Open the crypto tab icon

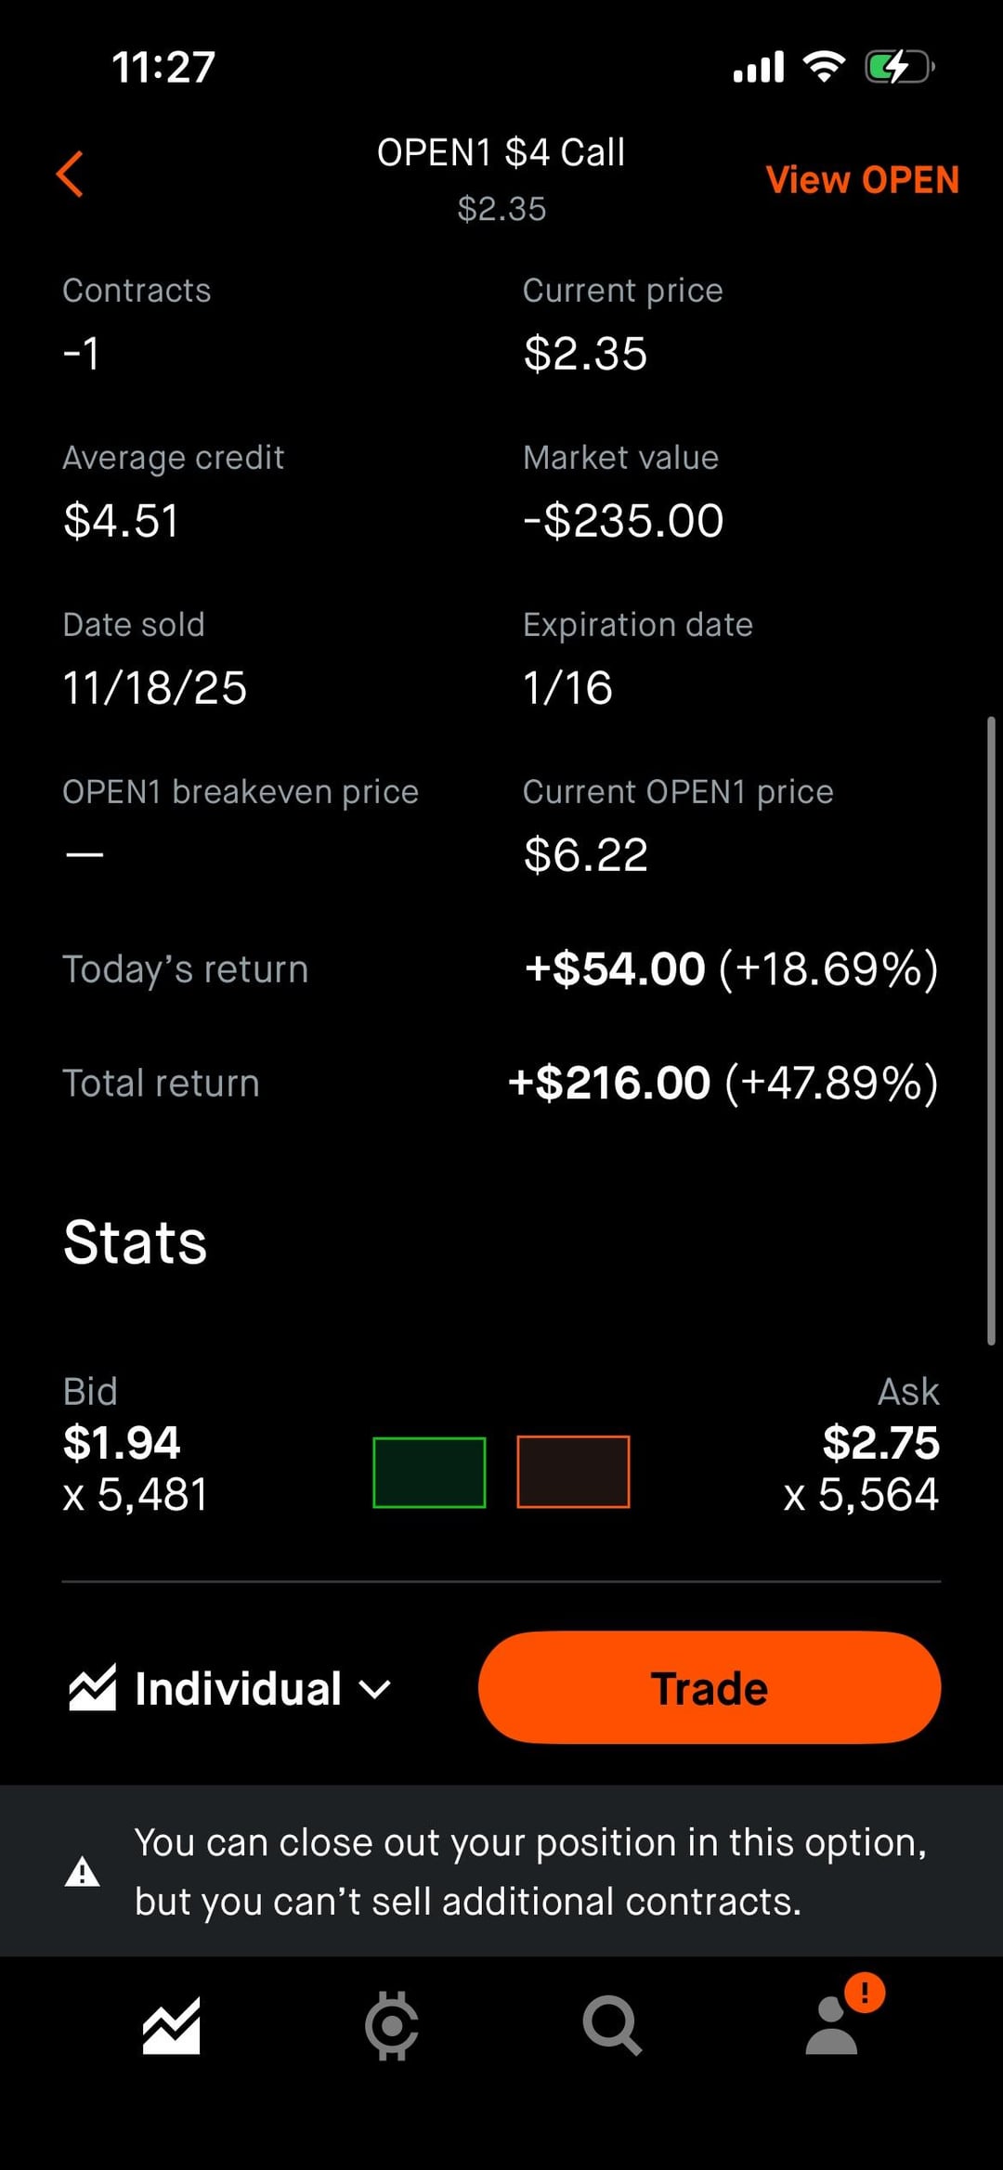click(x=391, y=2025)
